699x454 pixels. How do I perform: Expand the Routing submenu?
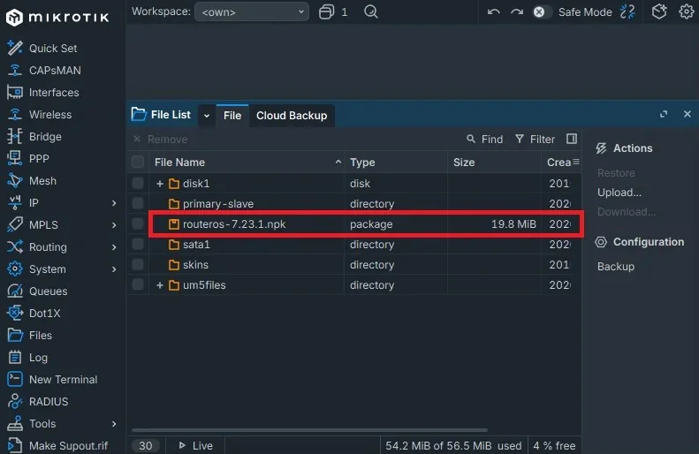[114, 246]
